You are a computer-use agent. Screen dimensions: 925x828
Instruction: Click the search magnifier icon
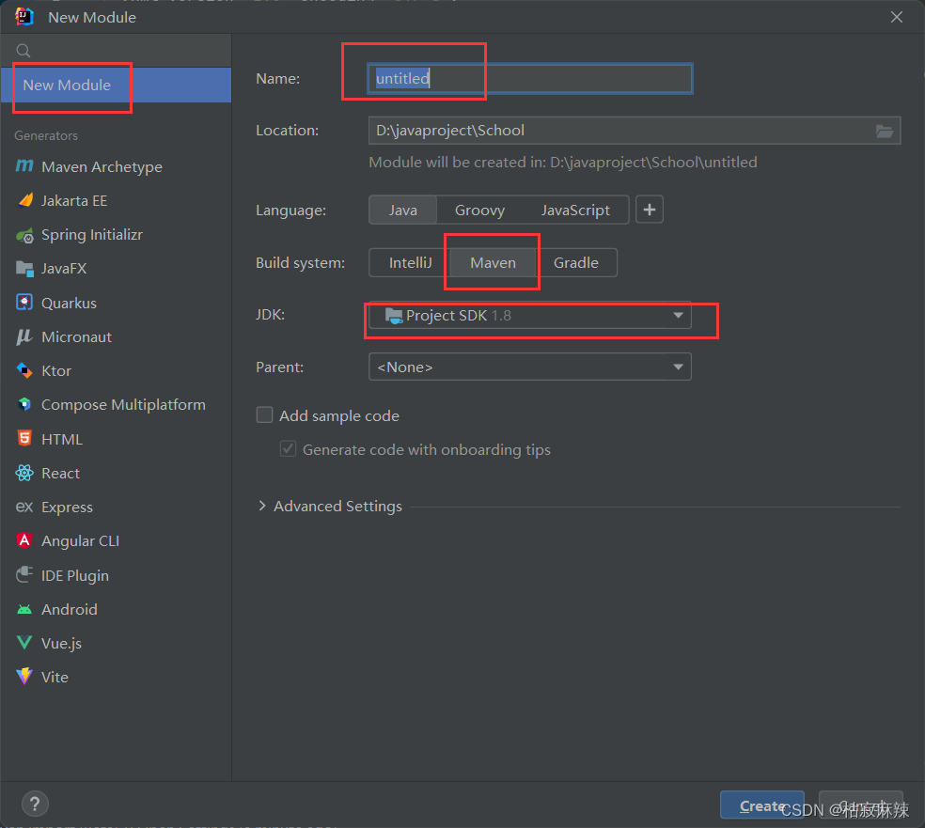pos(23,51)
